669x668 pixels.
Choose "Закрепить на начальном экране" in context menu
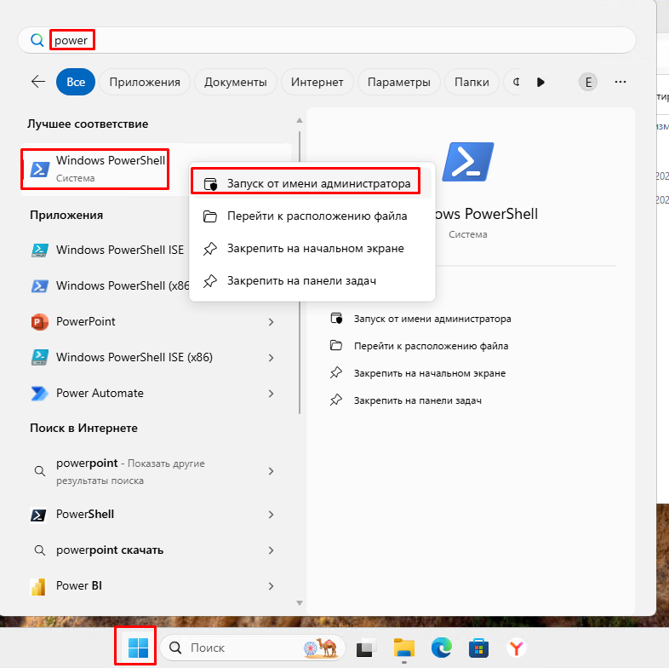tap(312, 248)
